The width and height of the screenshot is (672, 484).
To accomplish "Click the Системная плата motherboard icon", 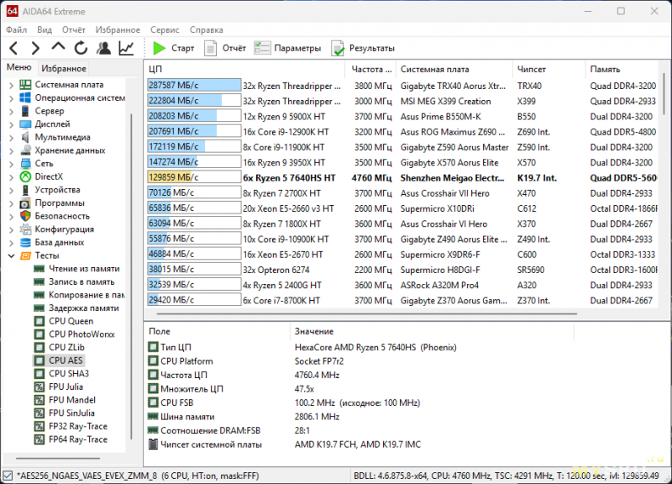I will point(26,85).
